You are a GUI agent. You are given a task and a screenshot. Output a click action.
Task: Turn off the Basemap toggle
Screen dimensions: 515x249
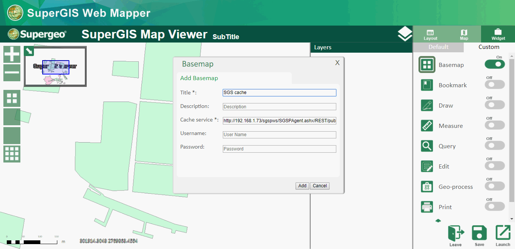[x=495, y=64]
